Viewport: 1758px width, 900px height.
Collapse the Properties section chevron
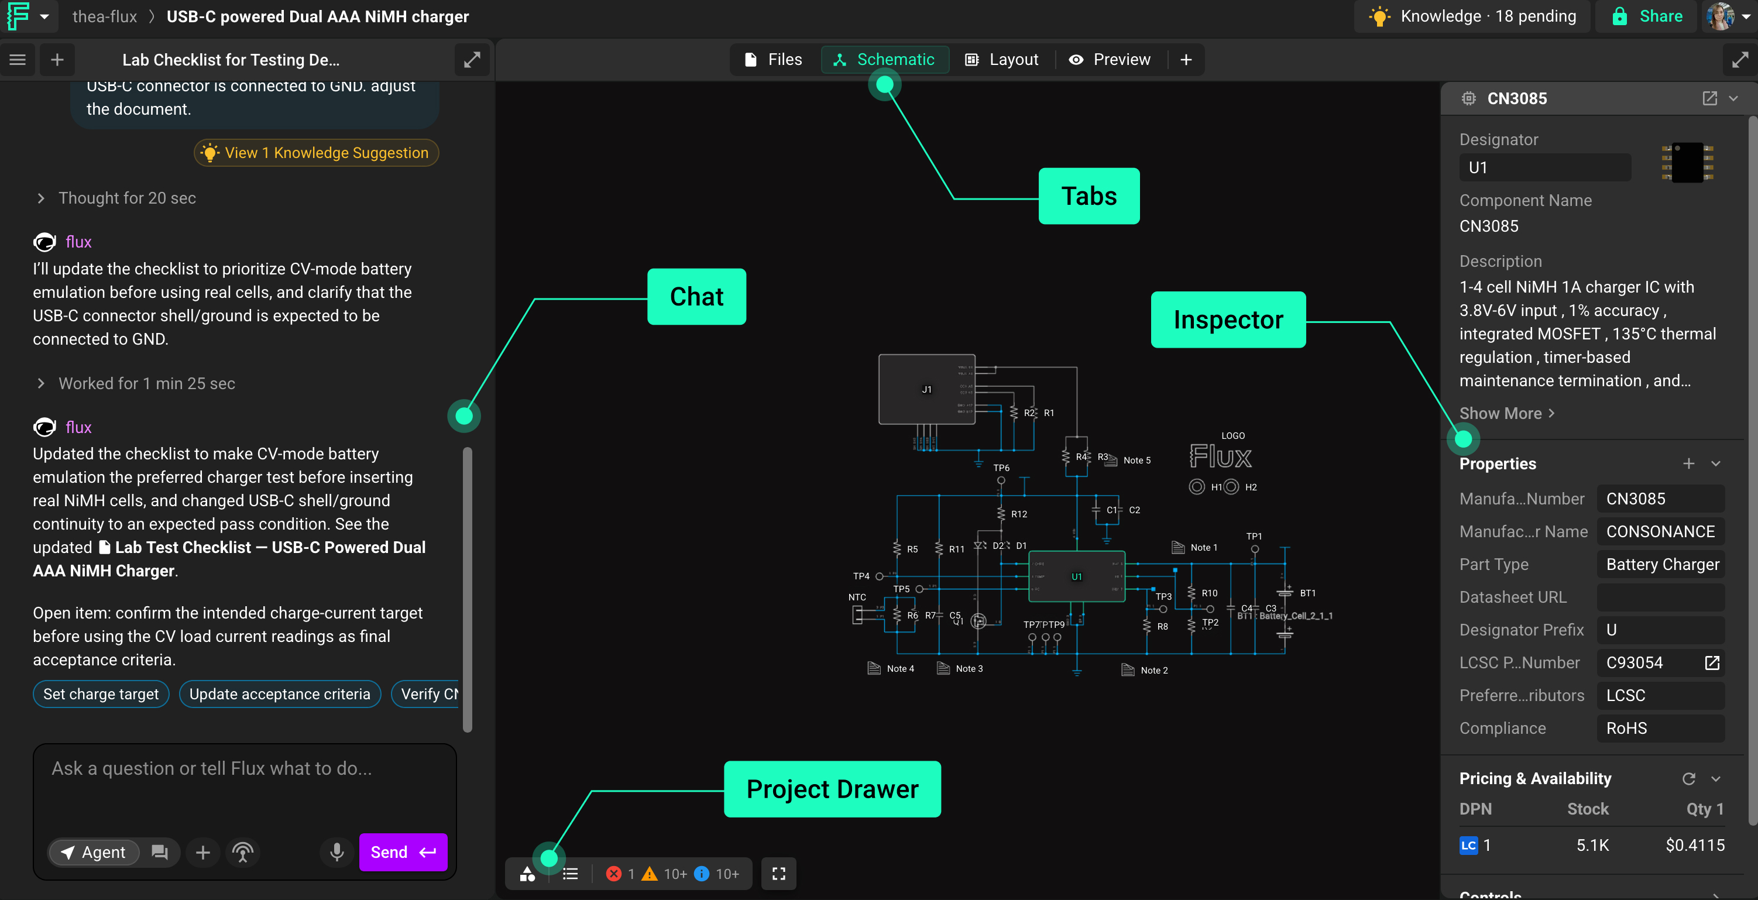[x=1716, y=464]
